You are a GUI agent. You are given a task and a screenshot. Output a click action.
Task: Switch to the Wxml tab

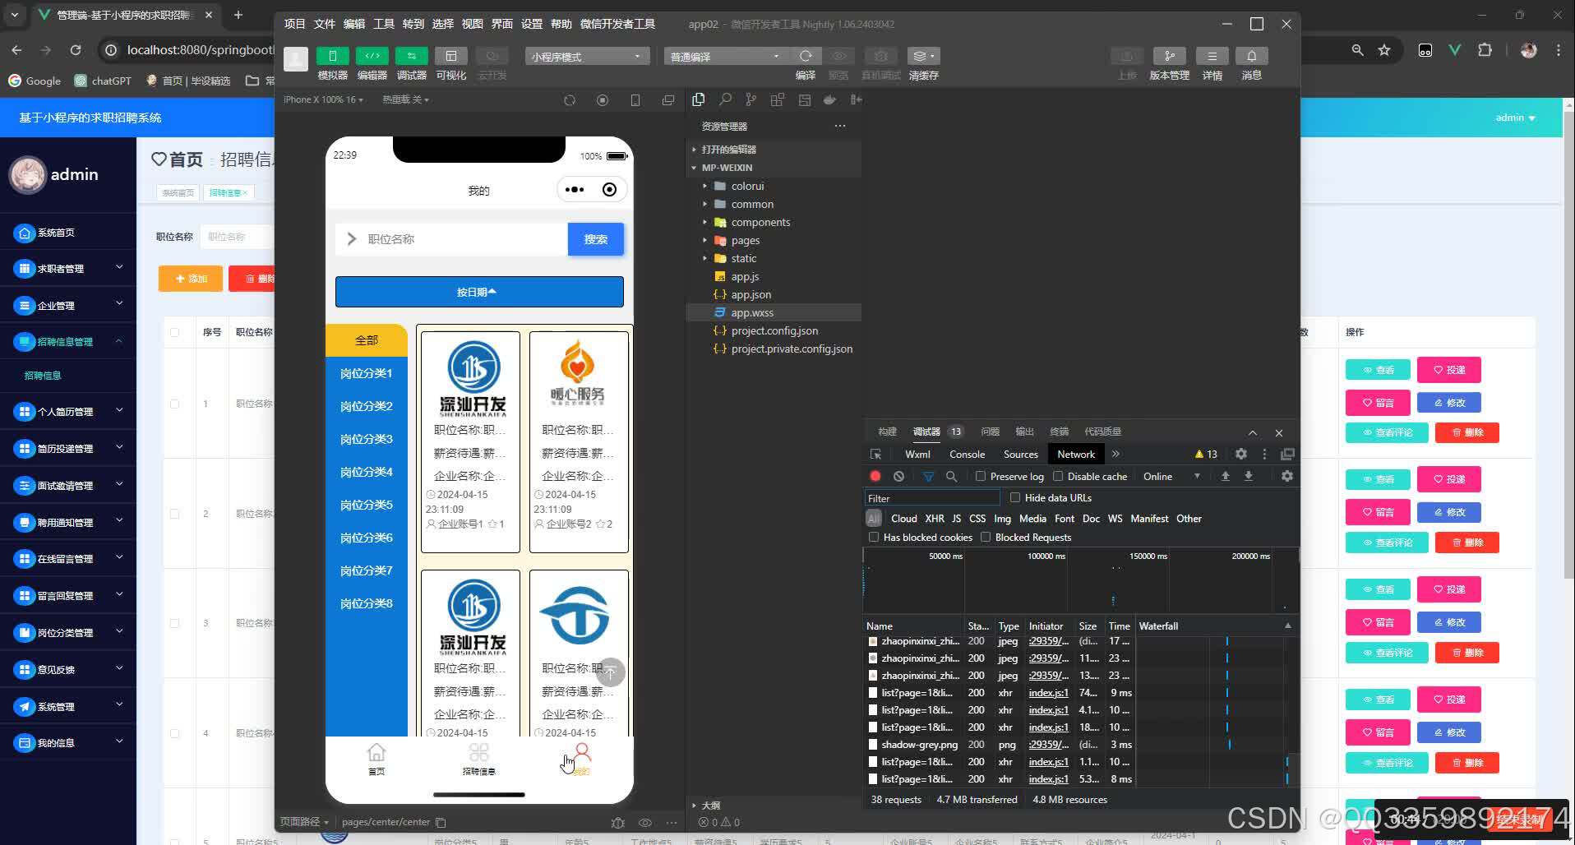pos(917,454)
